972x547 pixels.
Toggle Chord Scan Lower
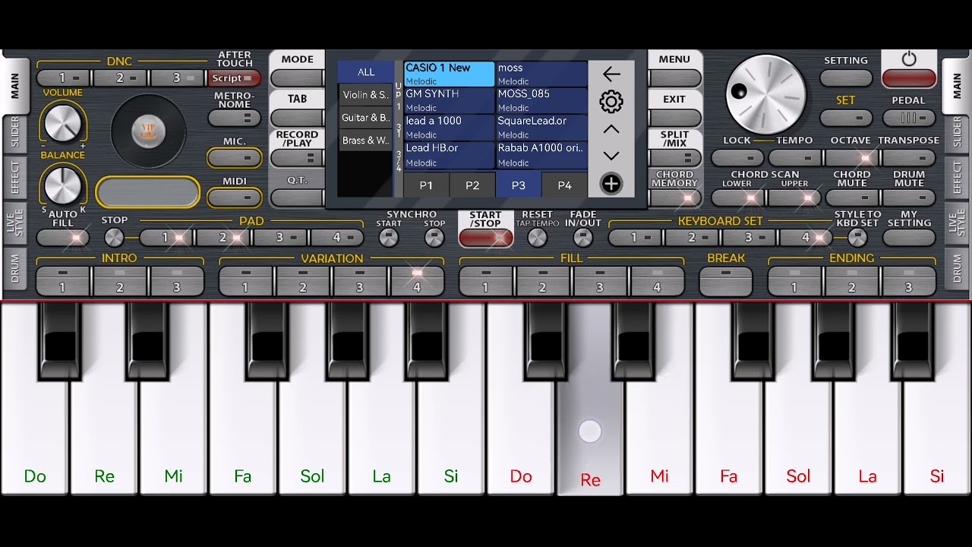click(x=737, y=198)
